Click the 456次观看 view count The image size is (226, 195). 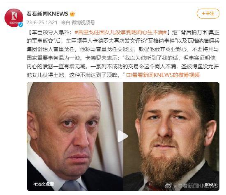point(44,184)
